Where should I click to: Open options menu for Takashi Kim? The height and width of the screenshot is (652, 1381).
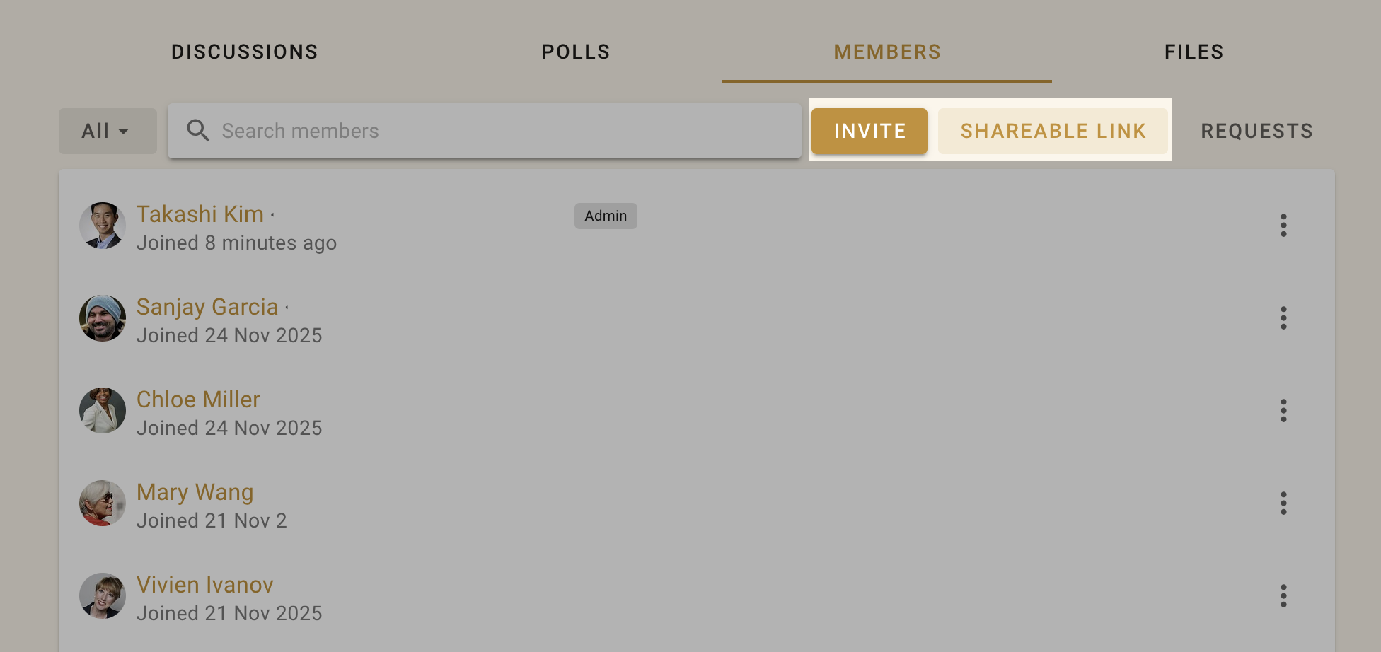[1283, 226]
